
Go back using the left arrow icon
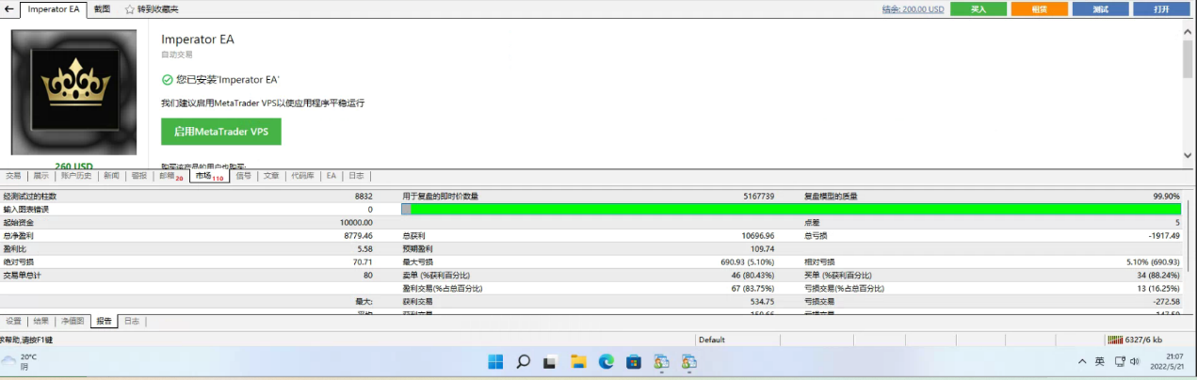pyautogui.click(x=9, y=9)
